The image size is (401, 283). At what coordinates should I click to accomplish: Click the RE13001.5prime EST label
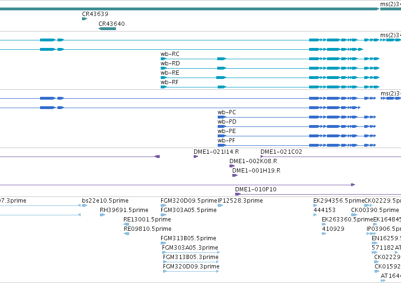[147, 220]
